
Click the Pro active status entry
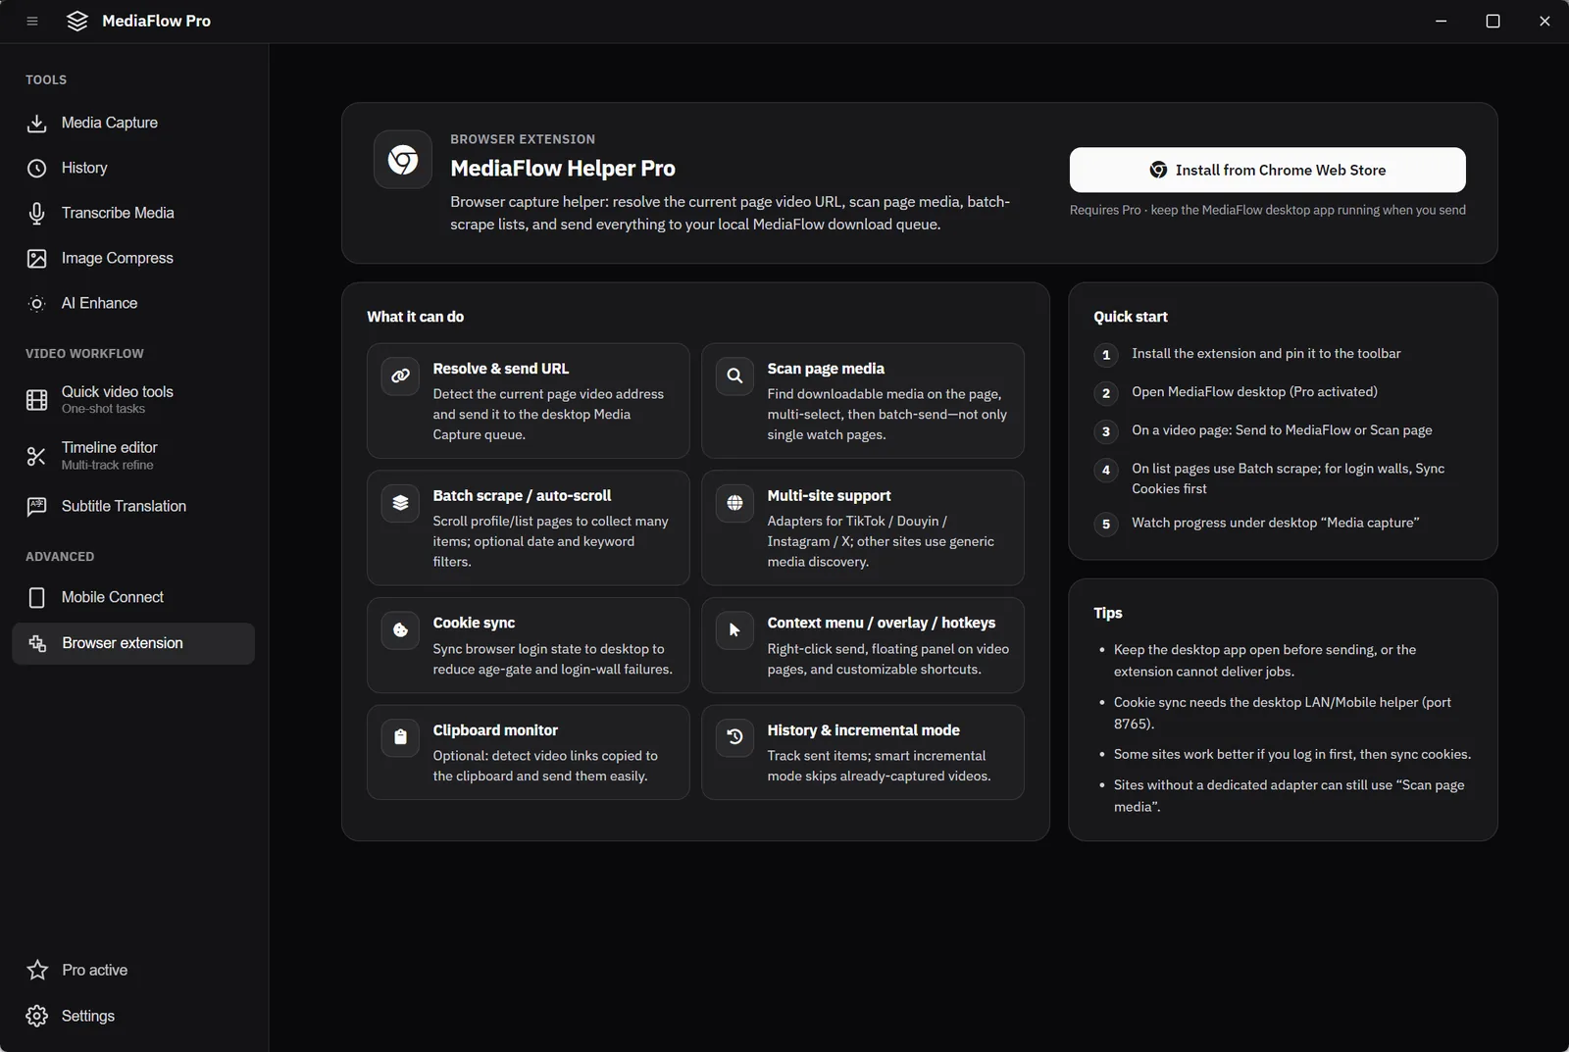pyautogui.click(x=133, y=971)
